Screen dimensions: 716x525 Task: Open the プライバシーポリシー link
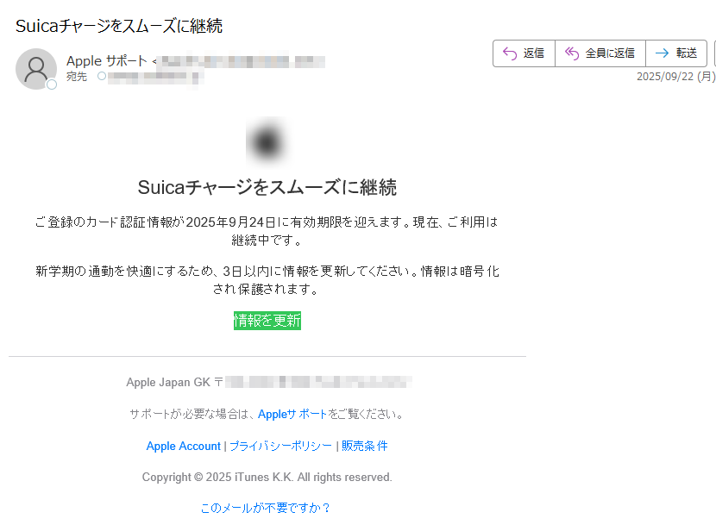point(280,446)
